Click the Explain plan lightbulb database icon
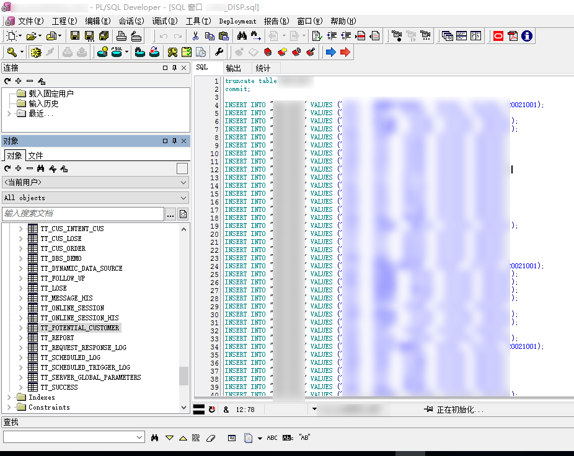574x456 pixels. (102, 52)
